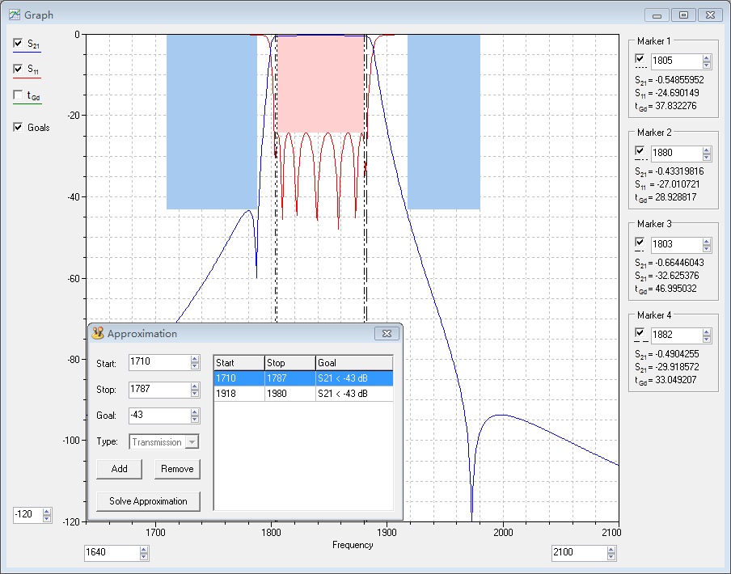Disable the Marker 1 checkbox
731x574 pixels.
click(x=641, y=60)
